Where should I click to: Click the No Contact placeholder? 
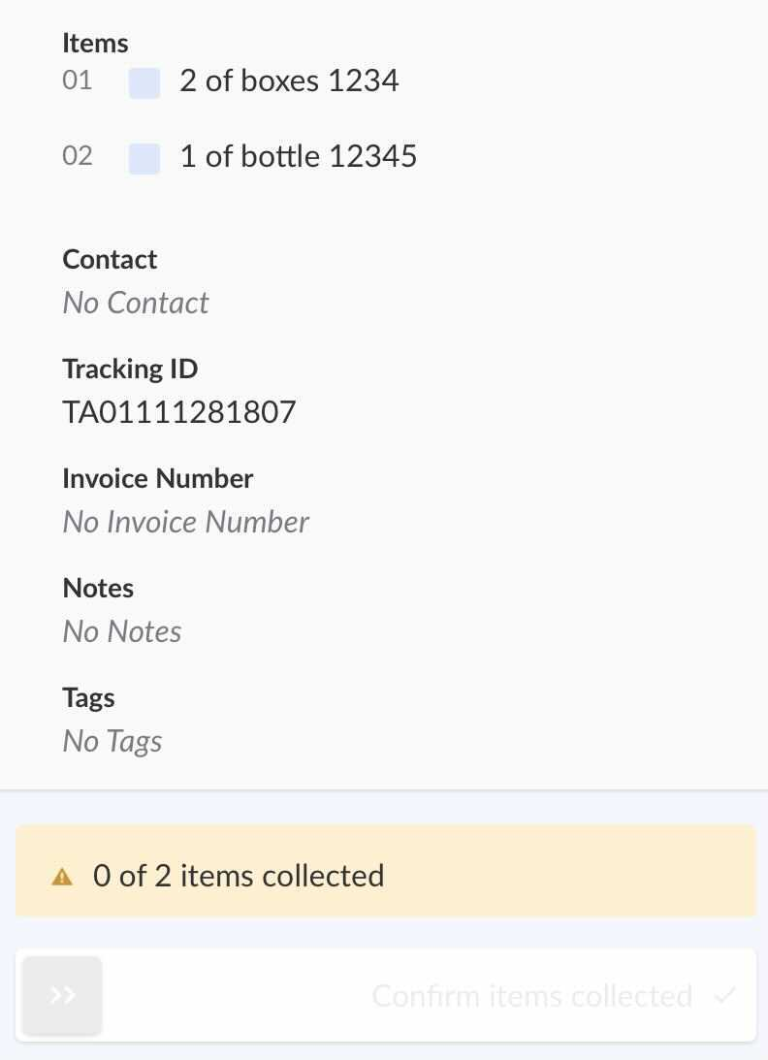[136, 303]
